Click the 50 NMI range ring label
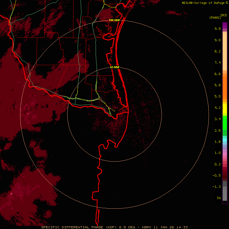 click(114, 67)
